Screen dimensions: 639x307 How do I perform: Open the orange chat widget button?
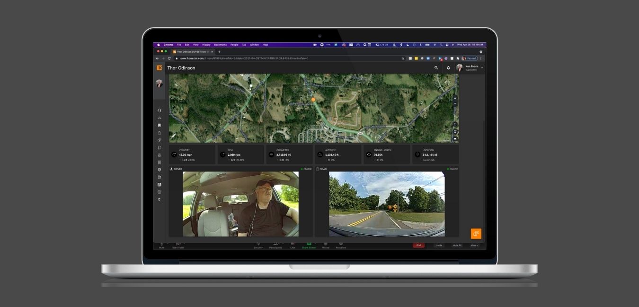[476, 234]
